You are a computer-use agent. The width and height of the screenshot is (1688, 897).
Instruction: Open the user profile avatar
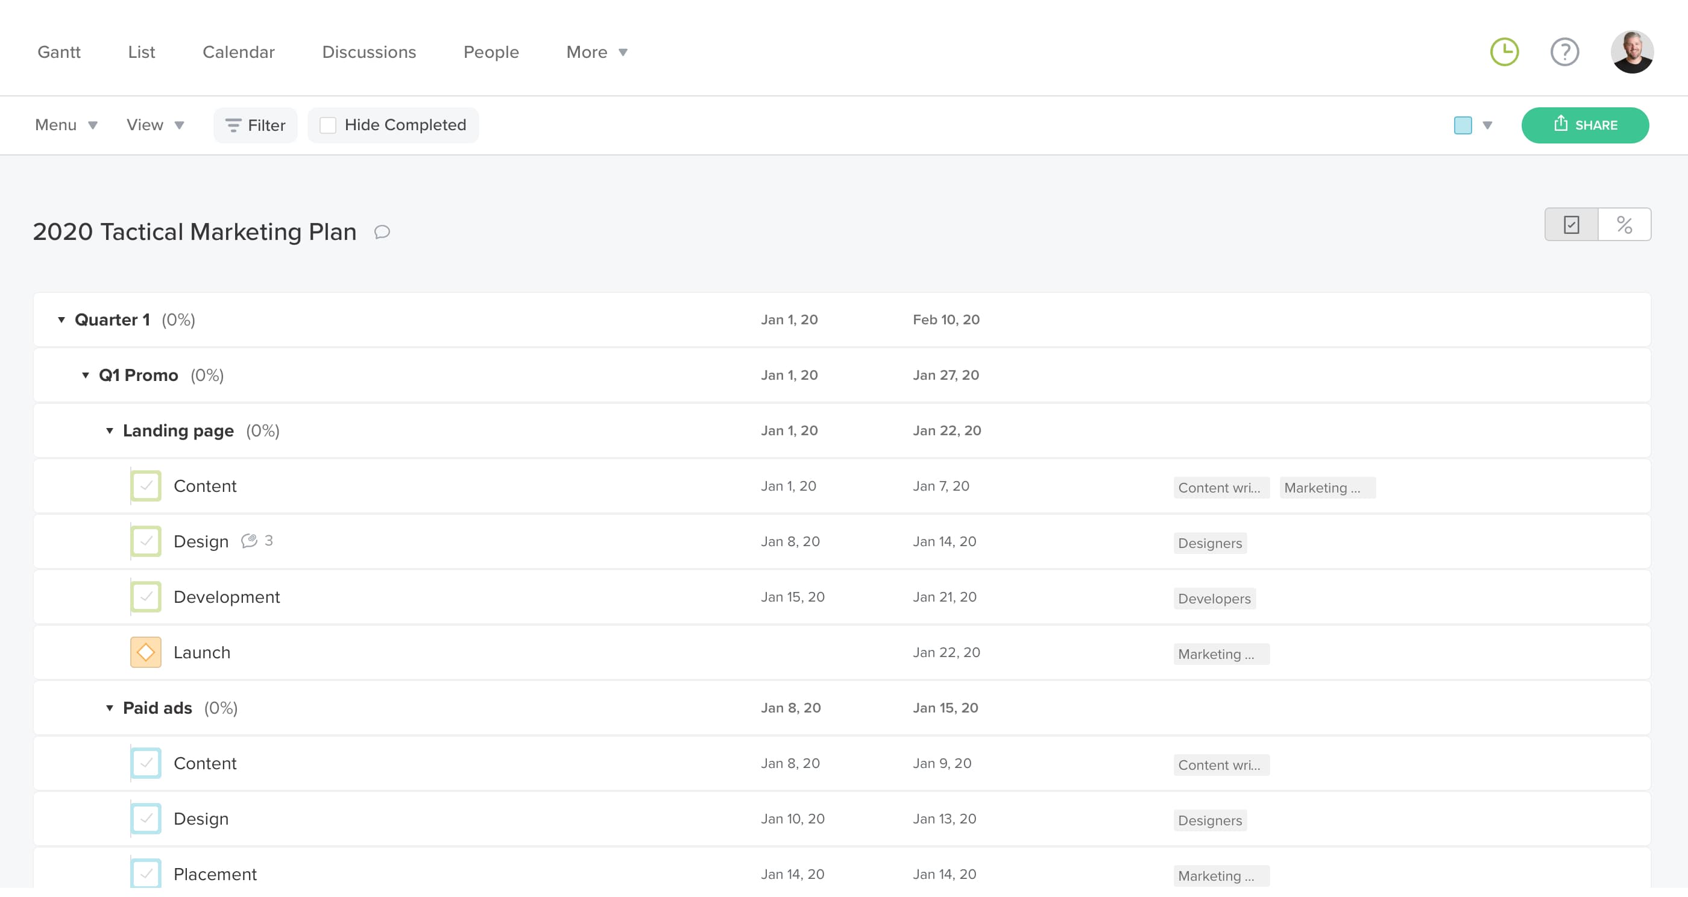(x=1632, y=52)
